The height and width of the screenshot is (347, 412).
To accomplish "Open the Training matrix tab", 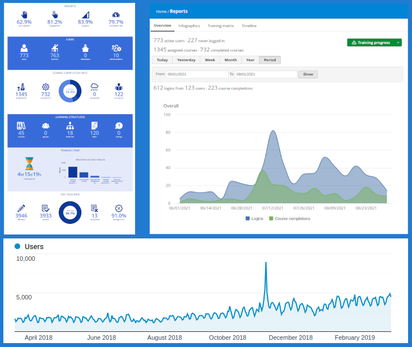I will (221, 26).
